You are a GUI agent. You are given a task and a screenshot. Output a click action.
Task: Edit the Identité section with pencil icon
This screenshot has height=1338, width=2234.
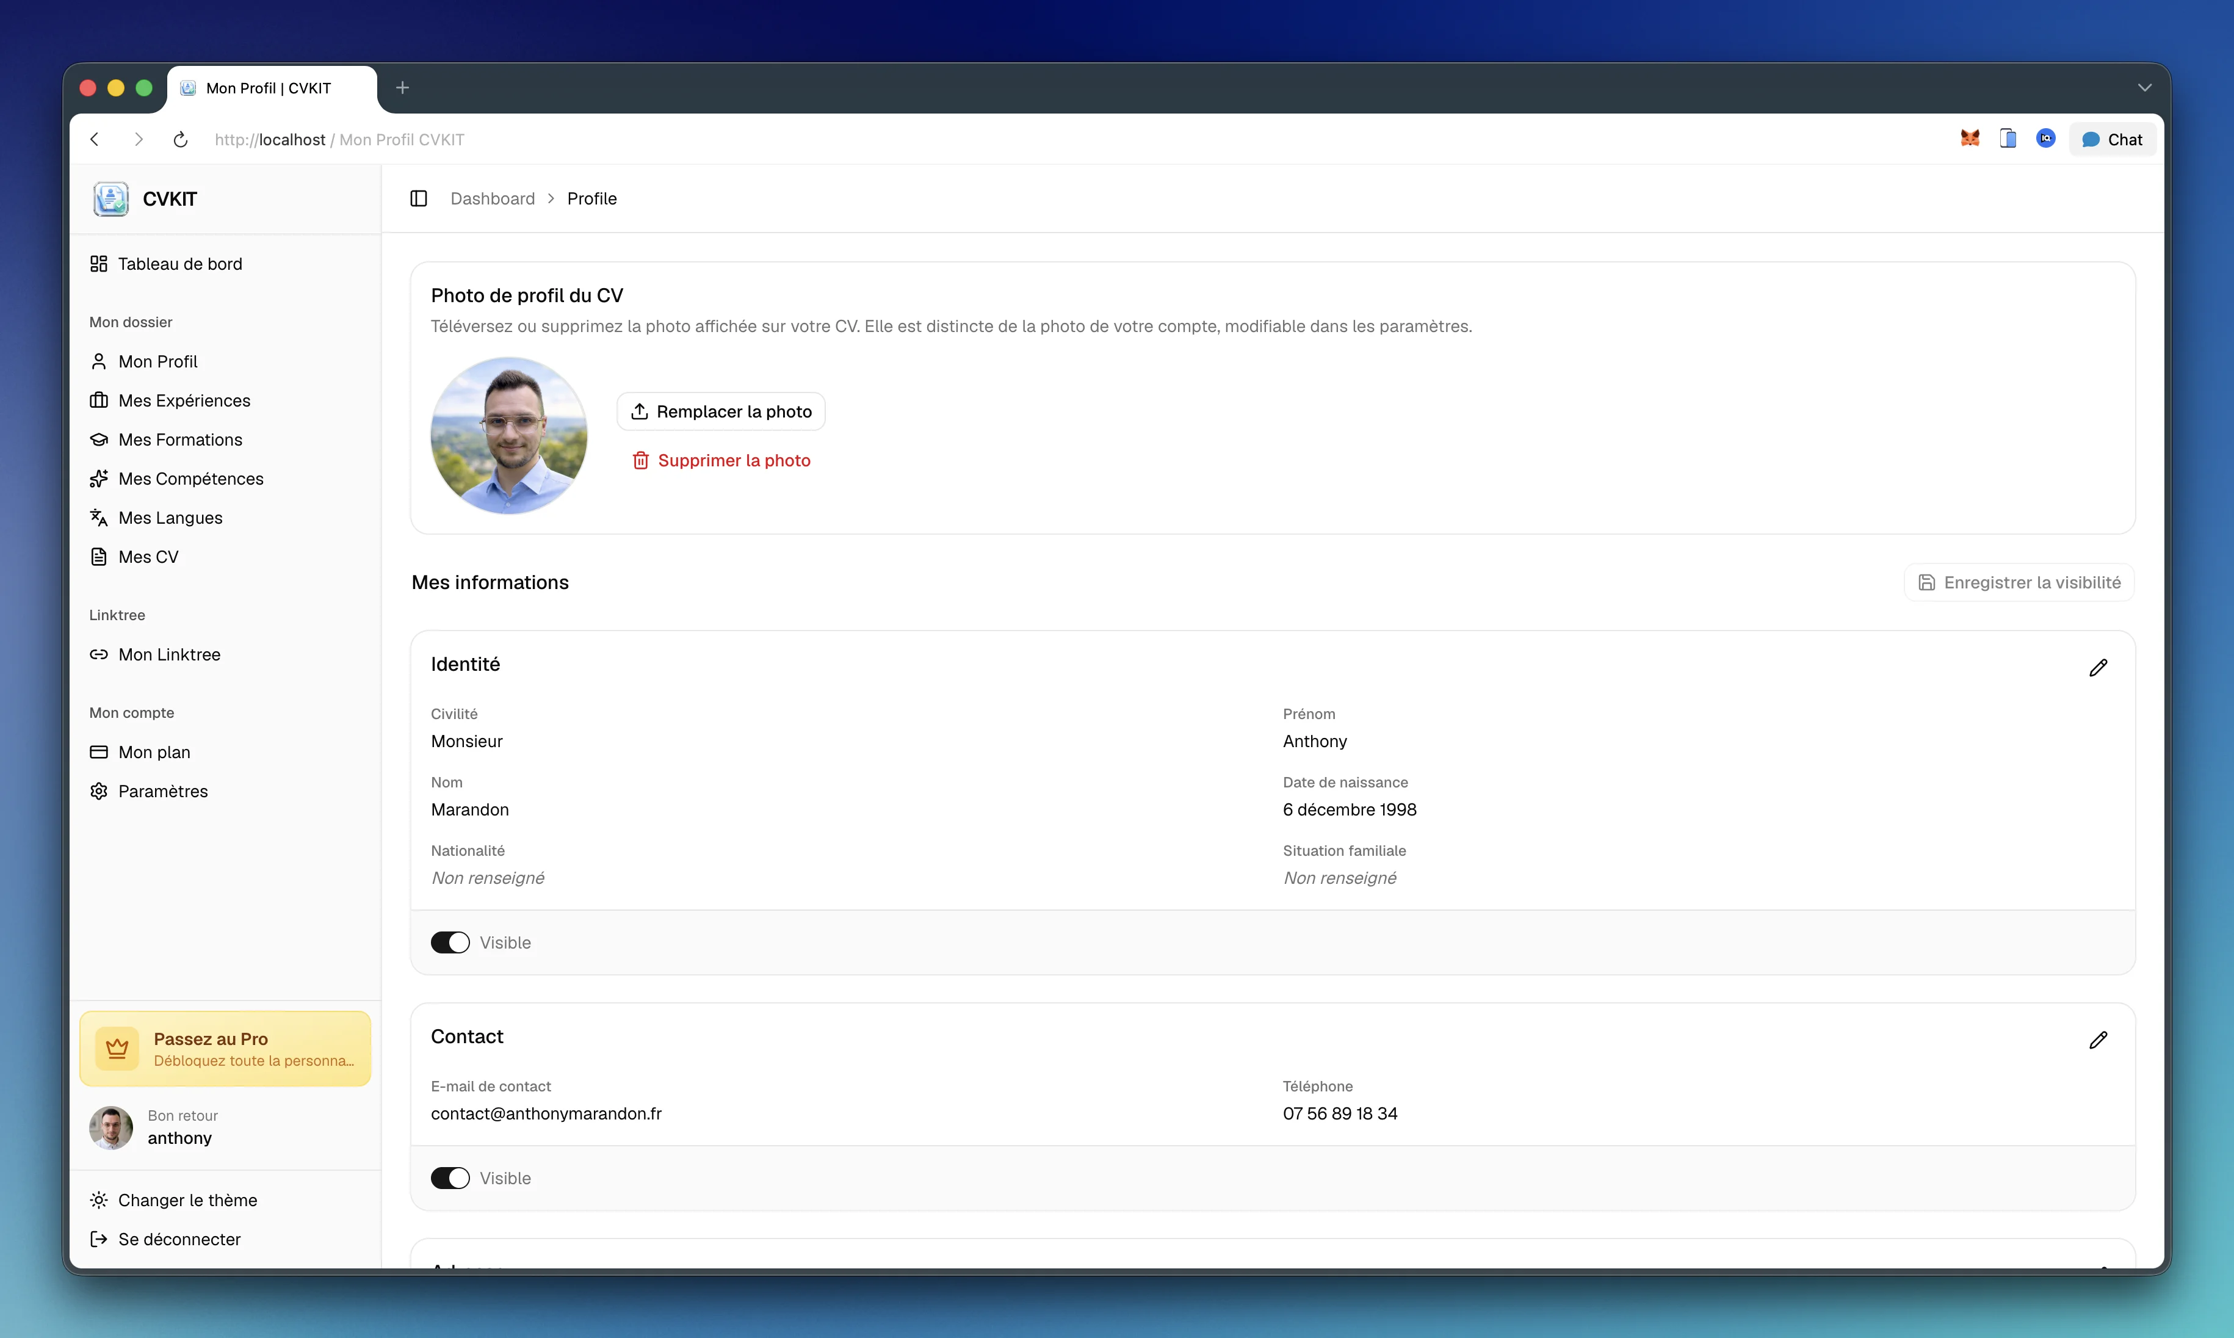[x=2098, y=667]
